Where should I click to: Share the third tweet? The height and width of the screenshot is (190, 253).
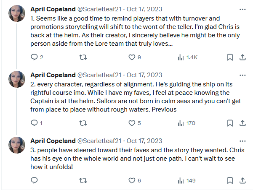point(242,181)
